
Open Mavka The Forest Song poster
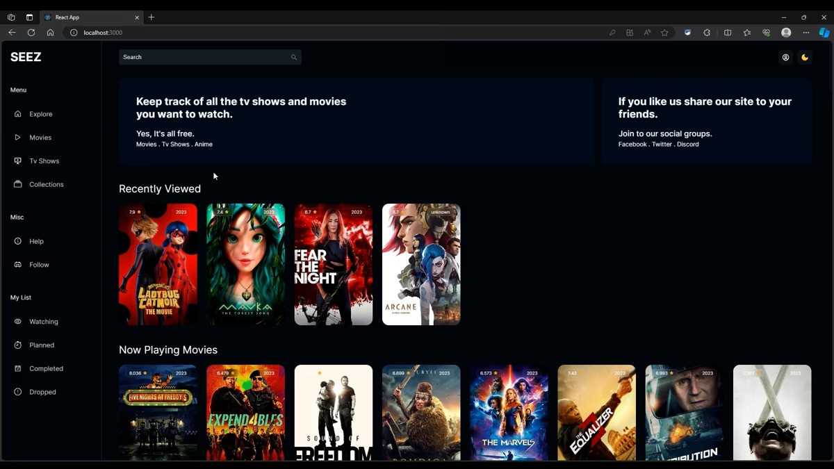[245, 264]
